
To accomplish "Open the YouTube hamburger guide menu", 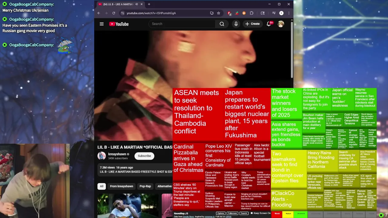I will [102, 24].
